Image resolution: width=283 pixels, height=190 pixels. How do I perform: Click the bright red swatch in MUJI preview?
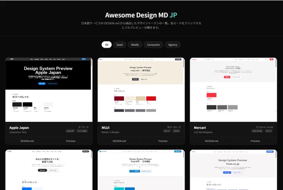point(151,98)
